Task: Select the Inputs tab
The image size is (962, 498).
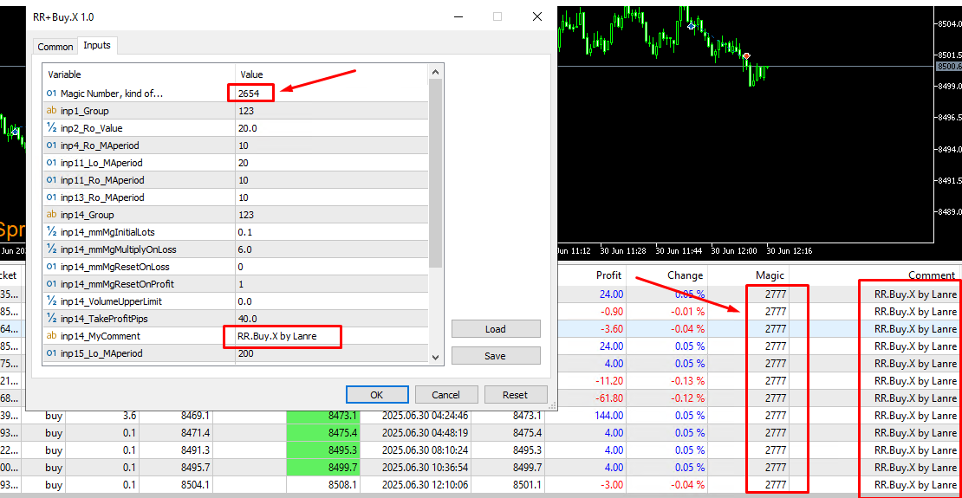Action: pyautogui.click(x=97, y=45)
